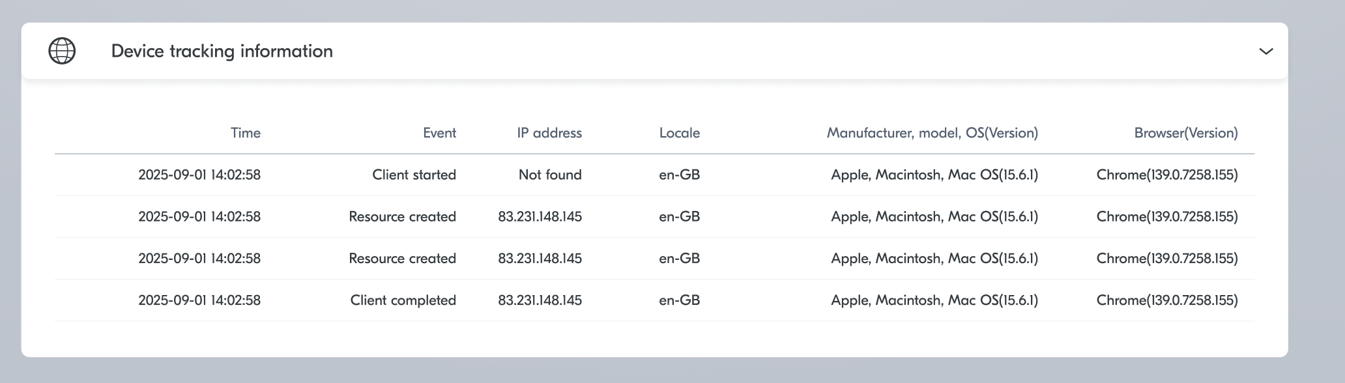Click the Not found IP address cell
Image resolution: width=1345 pixels, height=383 pixels.
click(x=549, y=175)
